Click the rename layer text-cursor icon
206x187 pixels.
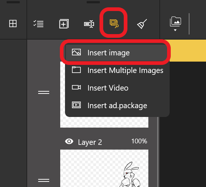[89, 24]
